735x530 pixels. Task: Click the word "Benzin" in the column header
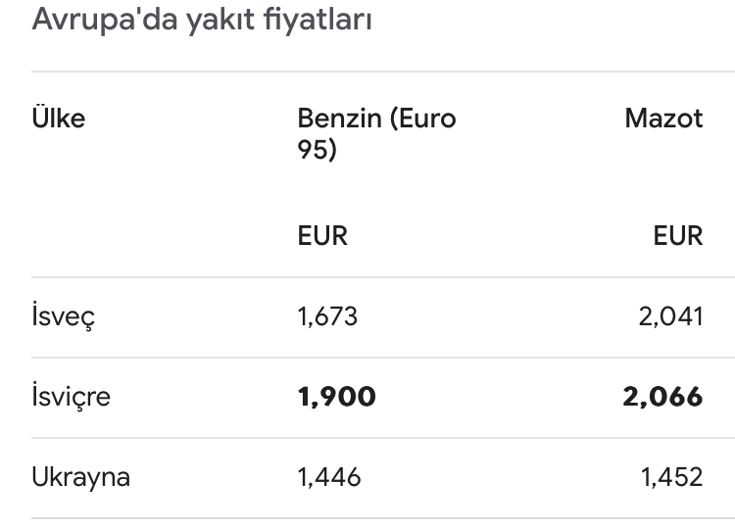[x=340, y=119]
